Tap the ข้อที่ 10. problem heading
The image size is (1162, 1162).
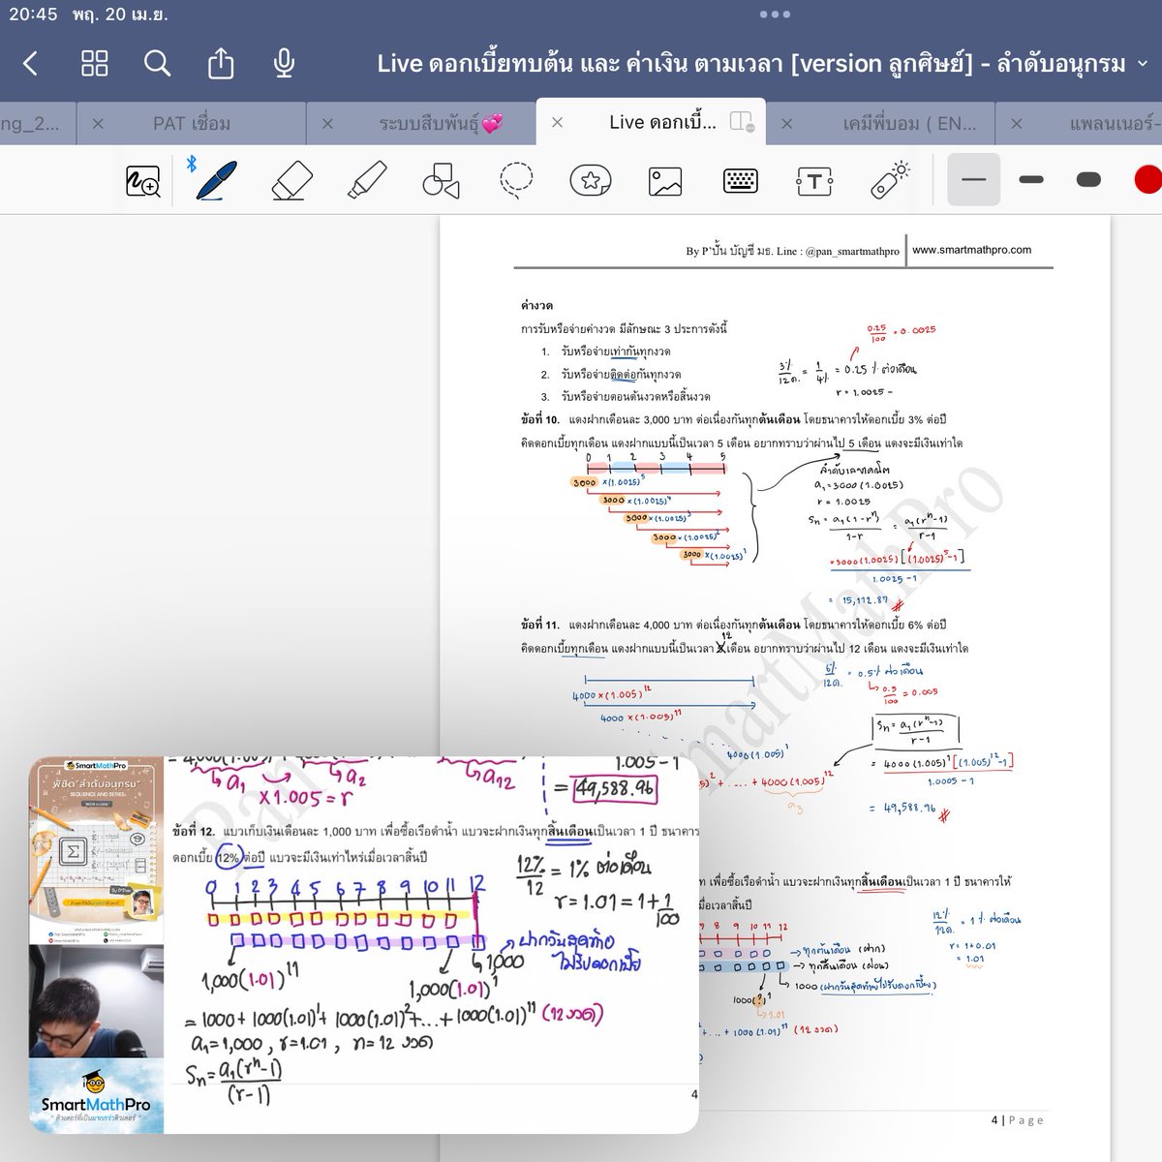[539, 419]
